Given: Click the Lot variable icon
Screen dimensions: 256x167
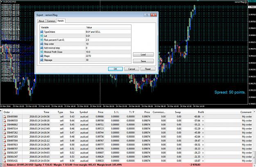Looking at the screenshot, I should [x=42, y=36].
